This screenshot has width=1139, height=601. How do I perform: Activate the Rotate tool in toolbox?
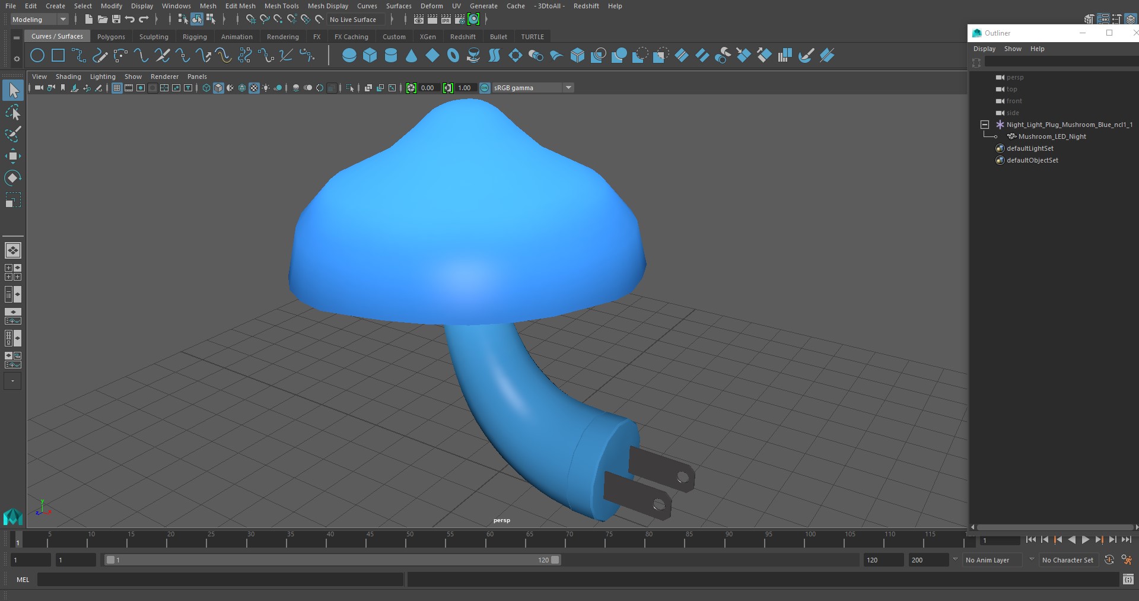click(x=13, y=178)
